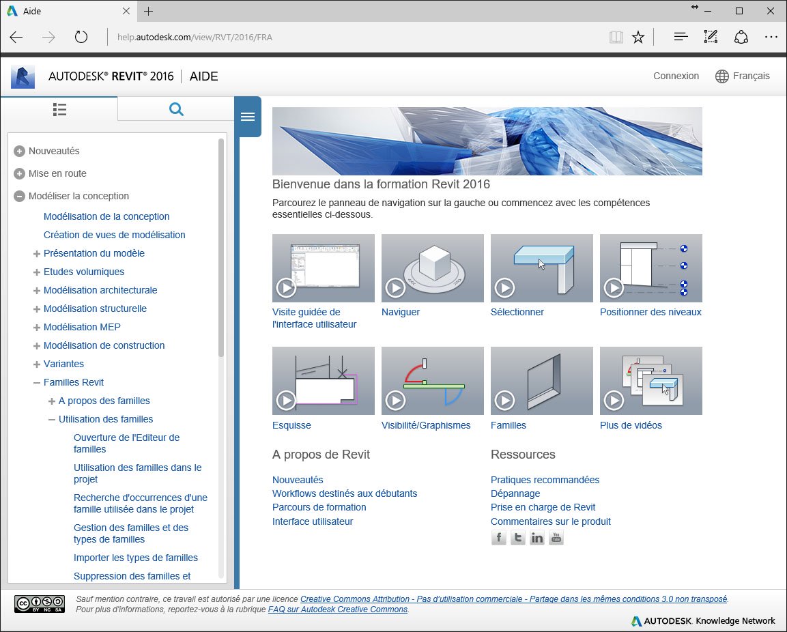Close the Aide tab
Viewport: 787px width, 632px height.
coord(126,11)
